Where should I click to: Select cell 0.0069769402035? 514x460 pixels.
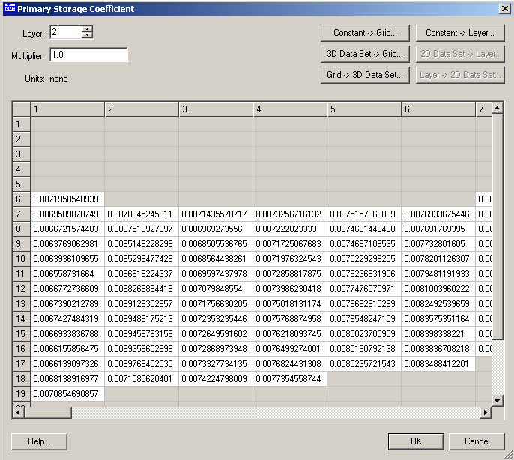(142, 363)
